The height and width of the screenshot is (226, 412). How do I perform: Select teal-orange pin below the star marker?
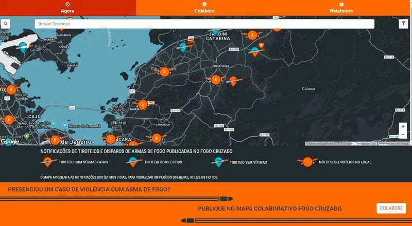click(x=254, y=52)
